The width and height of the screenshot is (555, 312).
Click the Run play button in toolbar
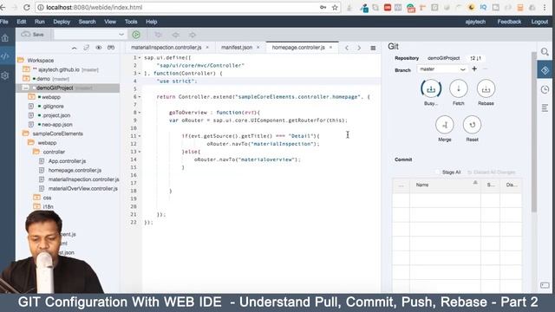[136, 35]
